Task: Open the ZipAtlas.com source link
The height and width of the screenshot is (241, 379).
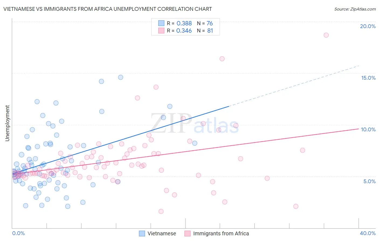Action: tap(355, 9)
